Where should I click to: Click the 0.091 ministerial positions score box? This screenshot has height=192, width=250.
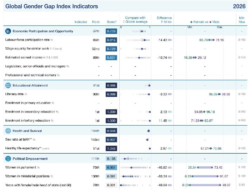click(111, 176)
